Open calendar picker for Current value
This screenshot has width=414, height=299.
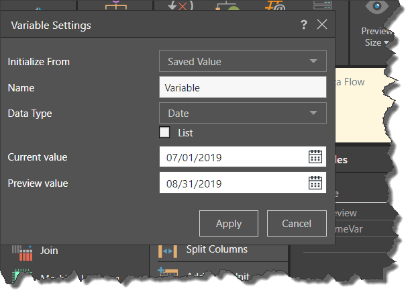coord(315,157)
